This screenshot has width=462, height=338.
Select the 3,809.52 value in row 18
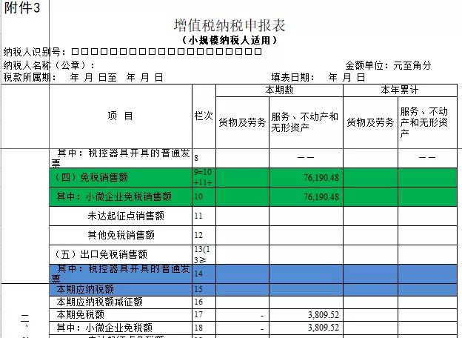click(324, 328)
